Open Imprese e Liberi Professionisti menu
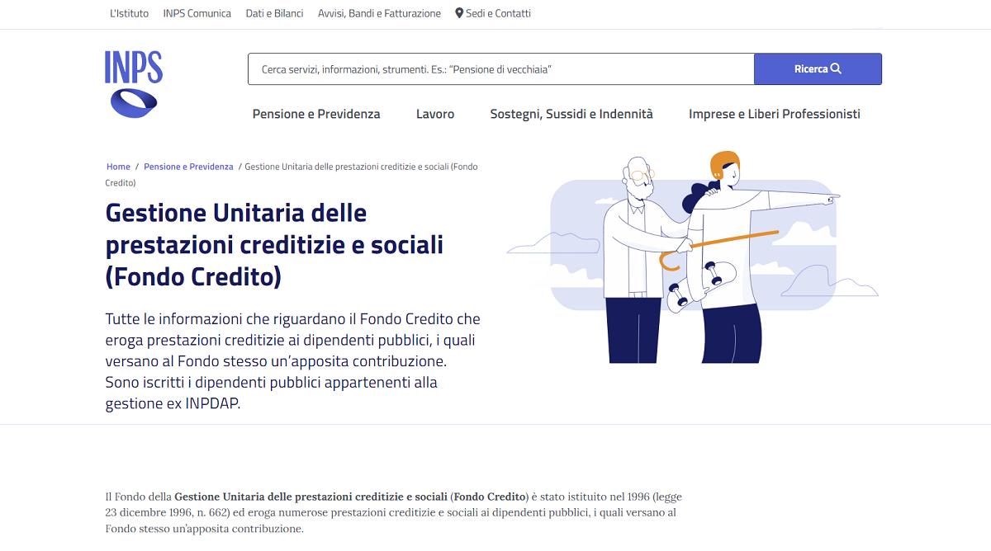The width and height of the screenshot is (991, 551). [775, 114]
